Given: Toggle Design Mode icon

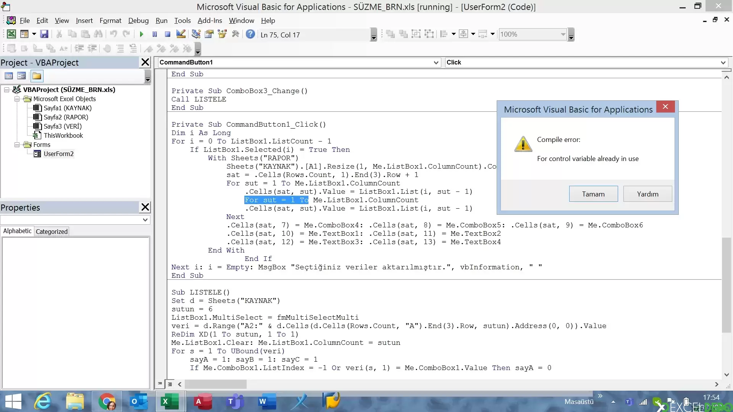Looking at the screenshot, I should 181,34.
